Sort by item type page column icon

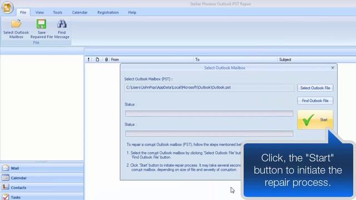click(x=97, y=59)
